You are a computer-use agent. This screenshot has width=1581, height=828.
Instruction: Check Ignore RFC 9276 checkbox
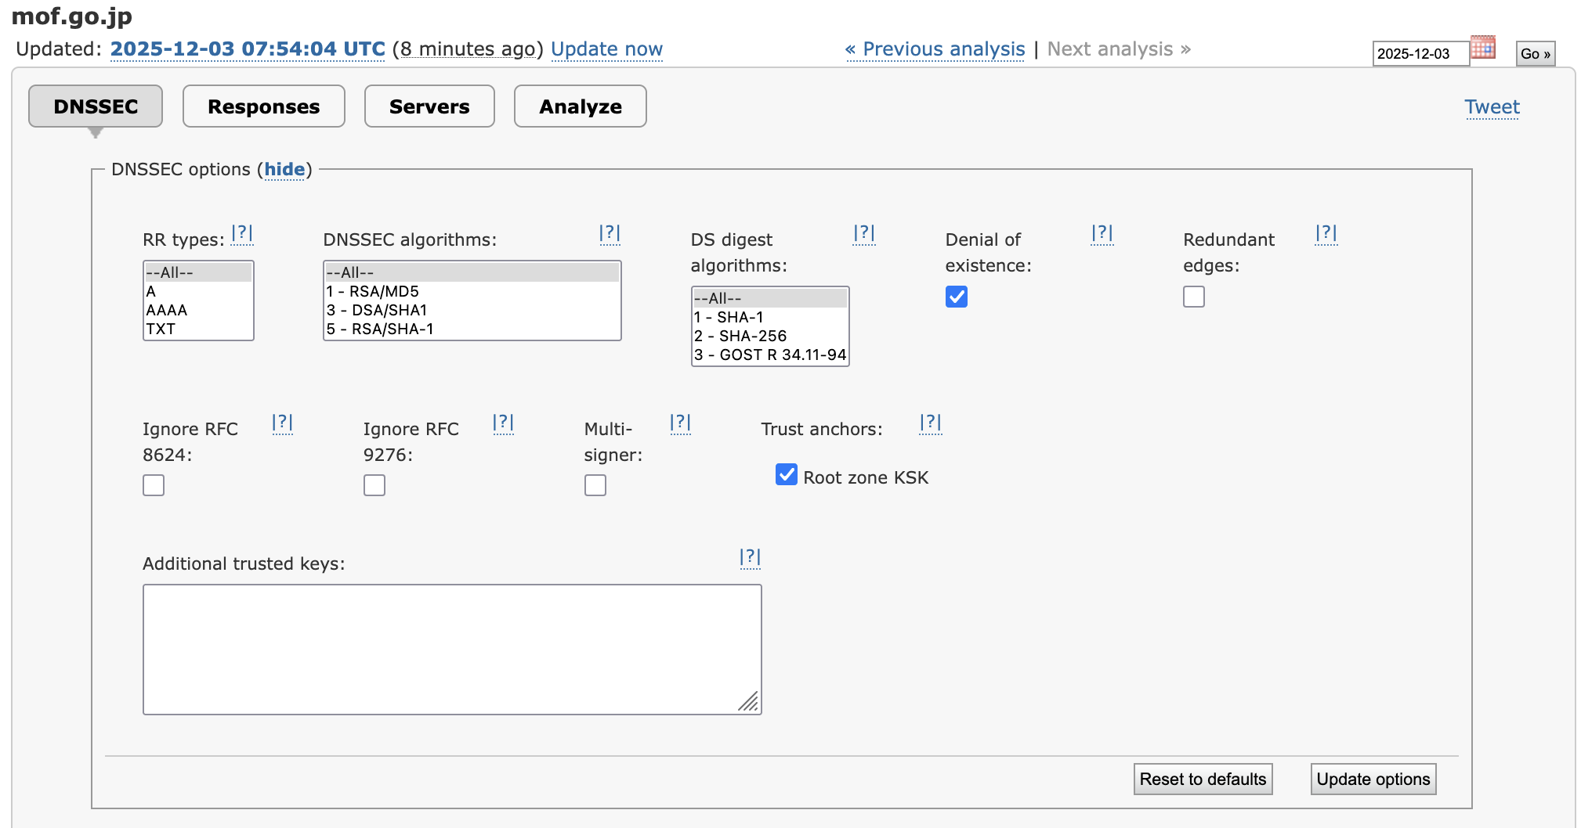pos(374,485)
